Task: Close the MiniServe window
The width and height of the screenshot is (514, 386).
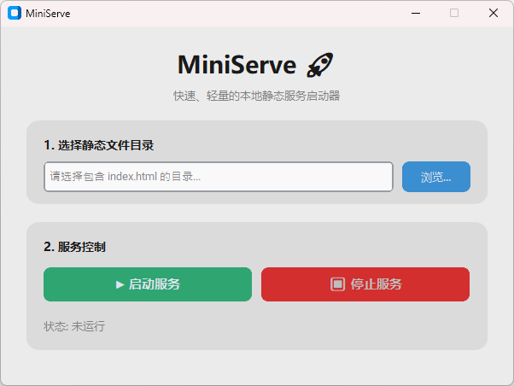Action: point(493,13)
